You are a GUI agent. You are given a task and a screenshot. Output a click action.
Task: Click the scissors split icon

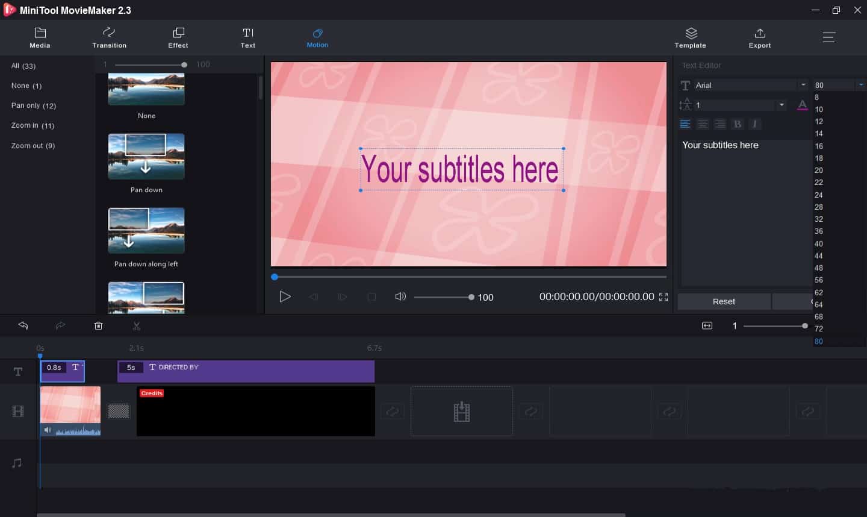click(137, 326)
